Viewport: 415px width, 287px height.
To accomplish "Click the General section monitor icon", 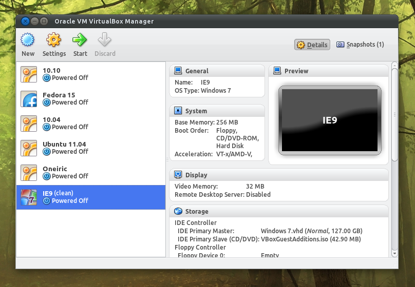I will tap(178, 71).
